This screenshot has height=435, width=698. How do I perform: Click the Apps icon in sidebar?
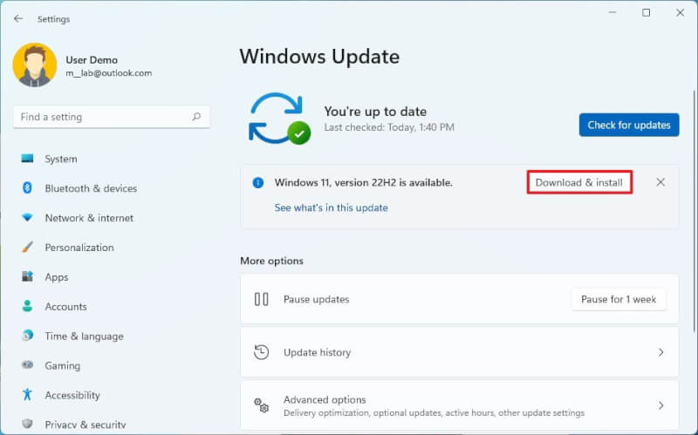(x=27, y=276)
